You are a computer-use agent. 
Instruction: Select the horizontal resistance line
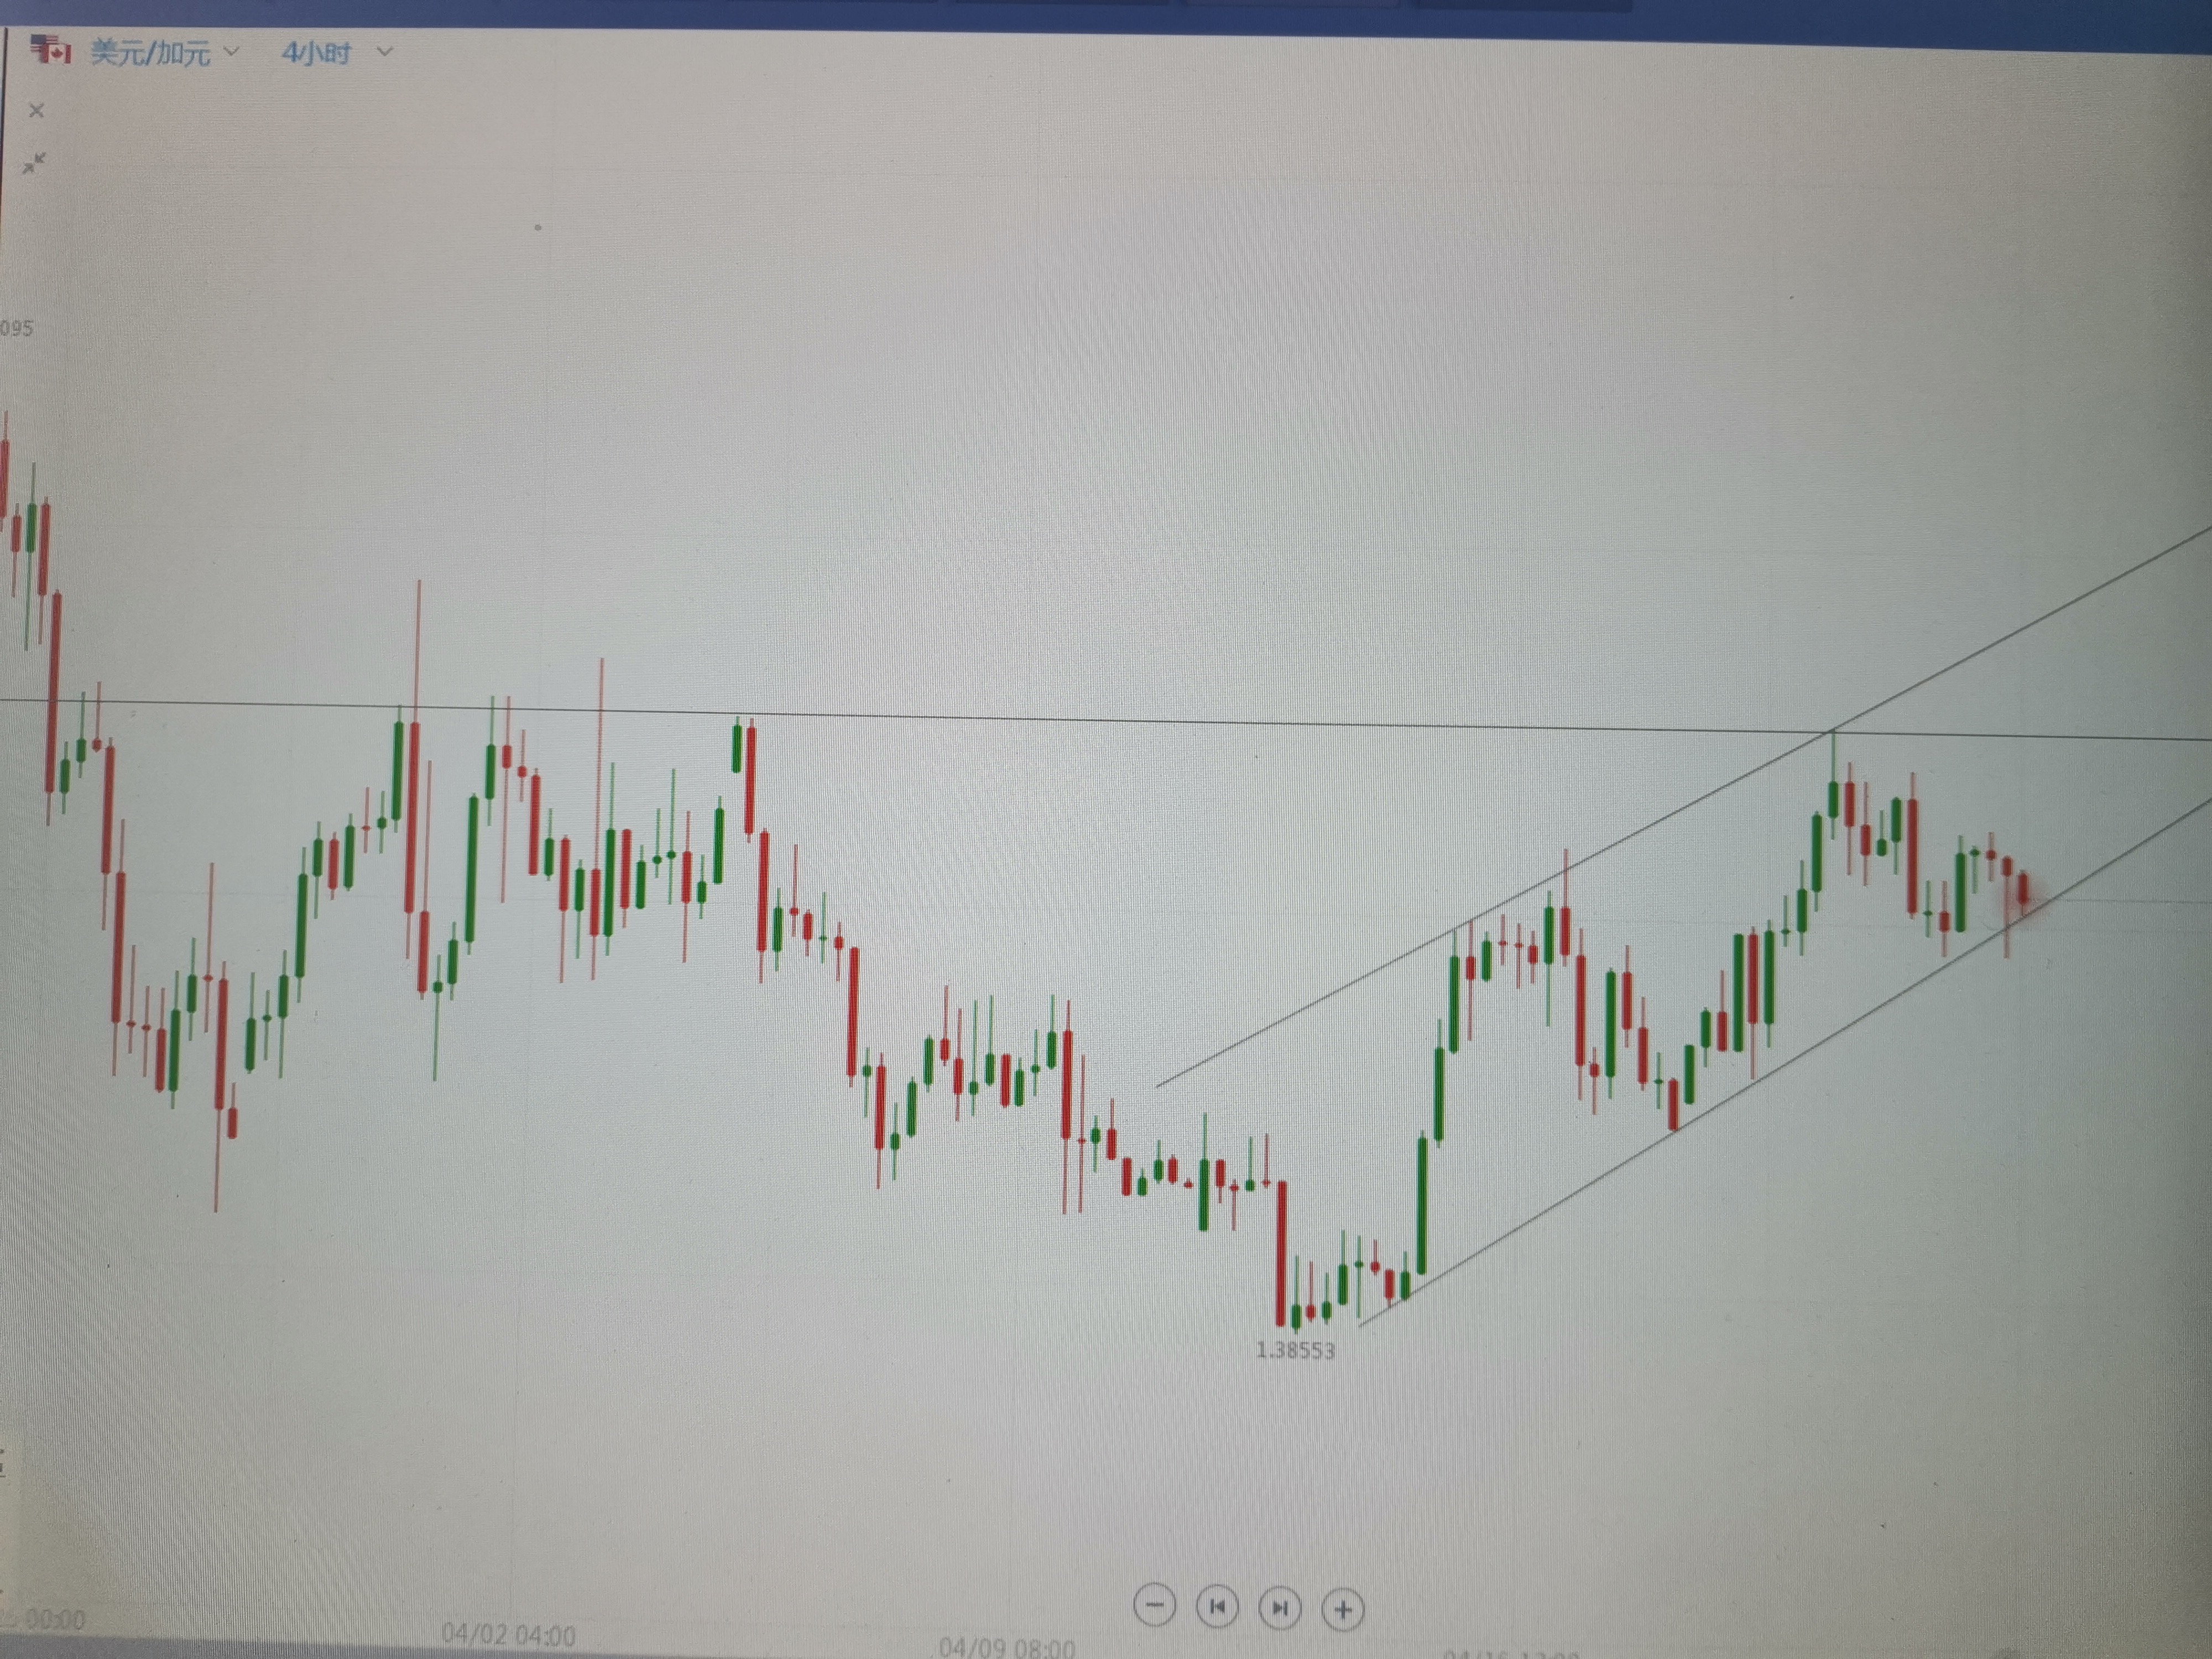click(1105, 720)
